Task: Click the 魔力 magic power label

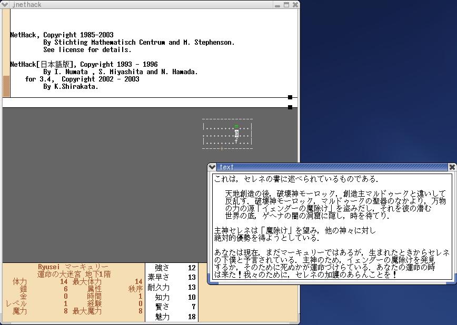Action: [19, 311]
